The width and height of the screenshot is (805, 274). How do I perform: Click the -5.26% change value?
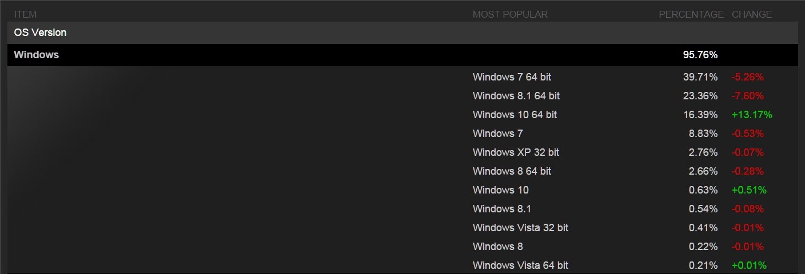coord(747,77)
